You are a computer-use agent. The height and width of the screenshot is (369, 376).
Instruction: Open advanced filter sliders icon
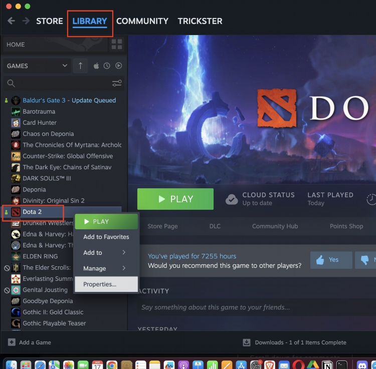point(117,83)
